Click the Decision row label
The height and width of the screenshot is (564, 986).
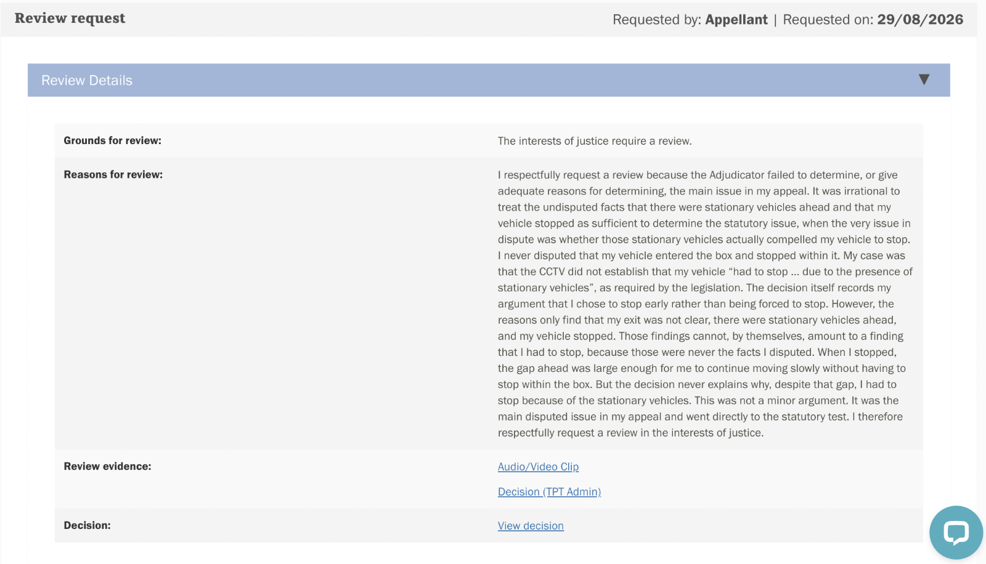coord(87,525)
